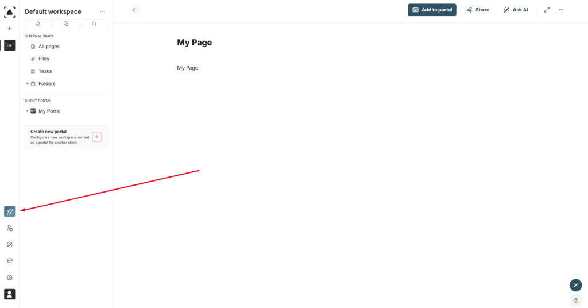
Task: Expand the My Portal tree arrow
Action: 27,111
